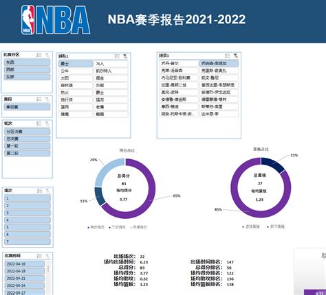Clear filter on 赛段 slicer
326x295 pixels.
pyautogui.click(x=47, y=99)
